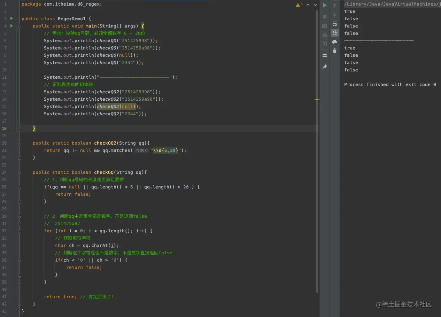Click line number 18 in the gutter

point(4,129)
